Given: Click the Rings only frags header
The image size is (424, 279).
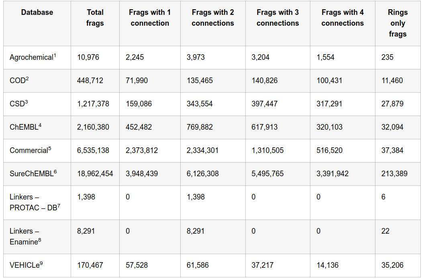Looking at the screenshot, I should click(398, 23).
